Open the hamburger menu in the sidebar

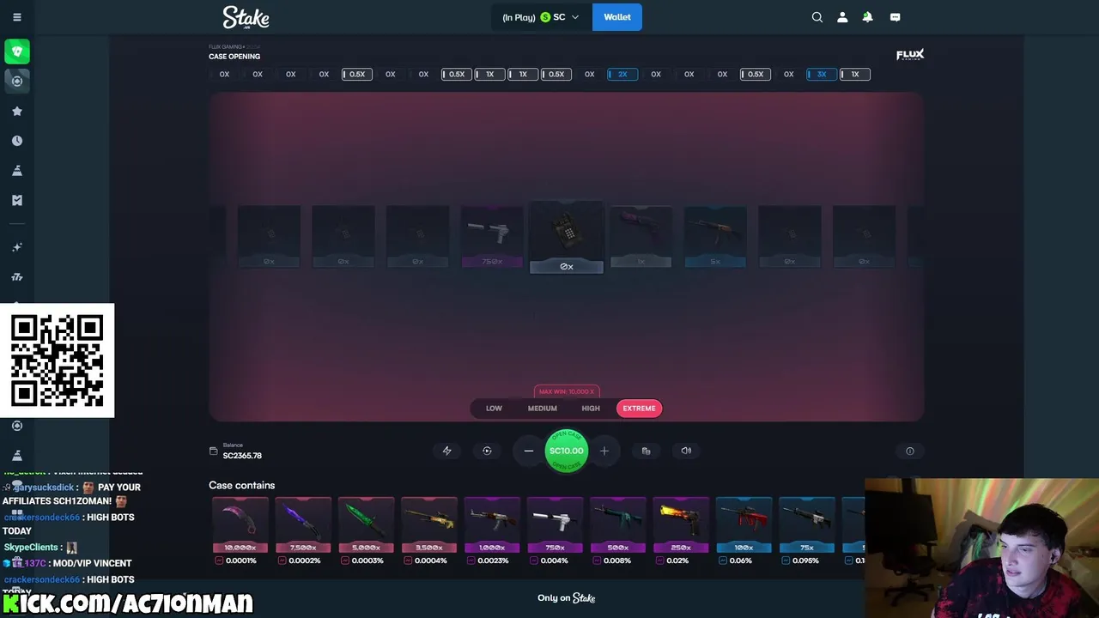pyautogui.click(x=17, y=17)
